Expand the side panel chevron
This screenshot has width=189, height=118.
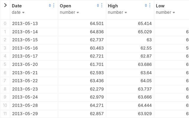(5, 5)
